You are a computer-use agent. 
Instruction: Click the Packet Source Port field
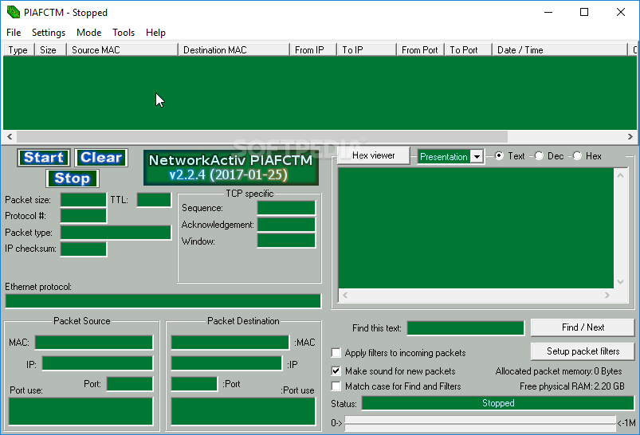tap(130, 384)
